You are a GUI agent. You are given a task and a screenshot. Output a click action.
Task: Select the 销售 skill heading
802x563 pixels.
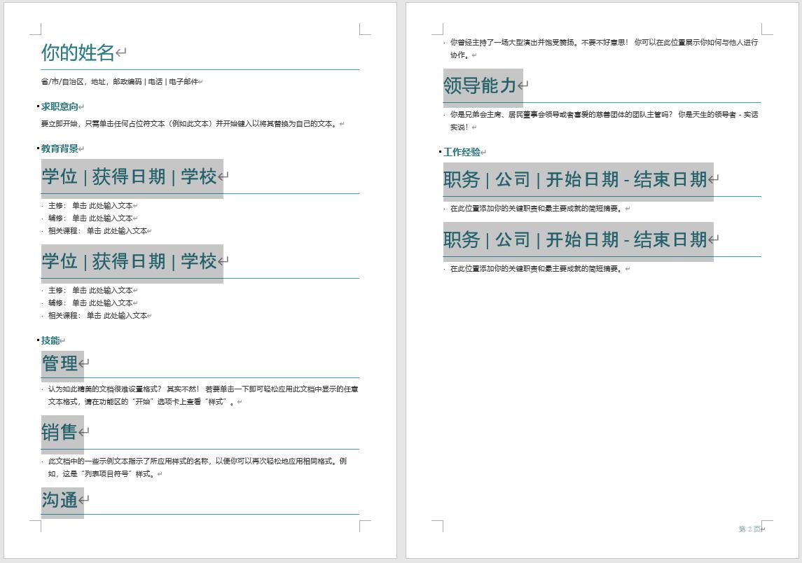60,433
